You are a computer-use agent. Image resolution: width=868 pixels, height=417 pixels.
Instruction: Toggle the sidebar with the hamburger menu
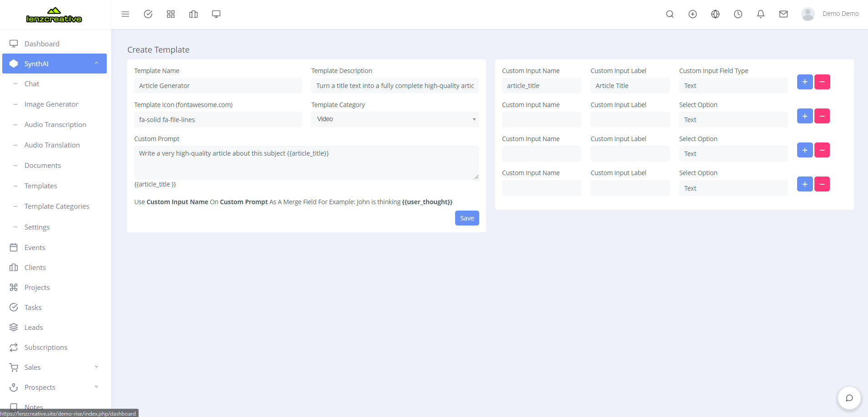pyautogui.click(x=125, y=14)
